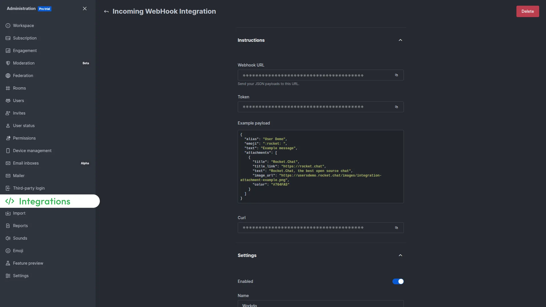Select Email inboxes from the admin sidebar

(x=26, y=163)
